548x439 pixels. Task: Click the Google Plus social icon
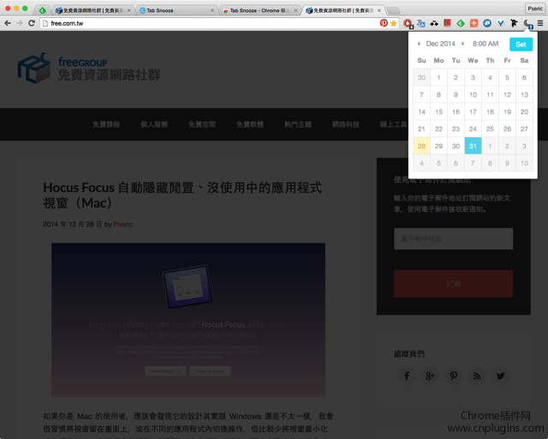pos(430,376)
